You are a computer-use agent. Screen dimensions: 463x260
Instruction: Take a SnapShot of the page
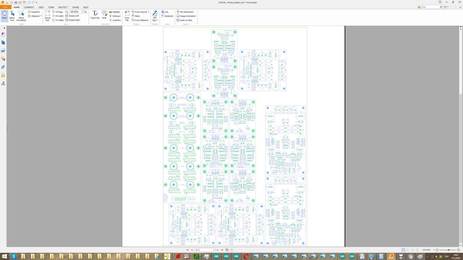(x=34, y=12)
